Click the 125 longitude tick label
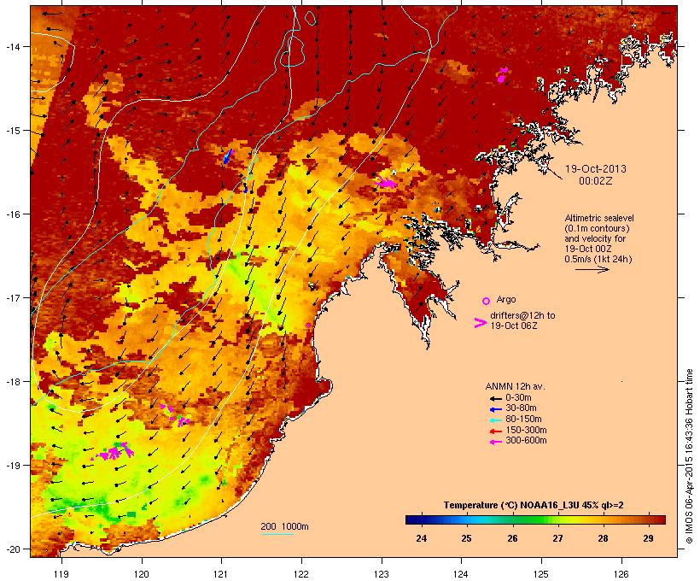The height and width of the screenshot is (581, 700). [541, 574]
